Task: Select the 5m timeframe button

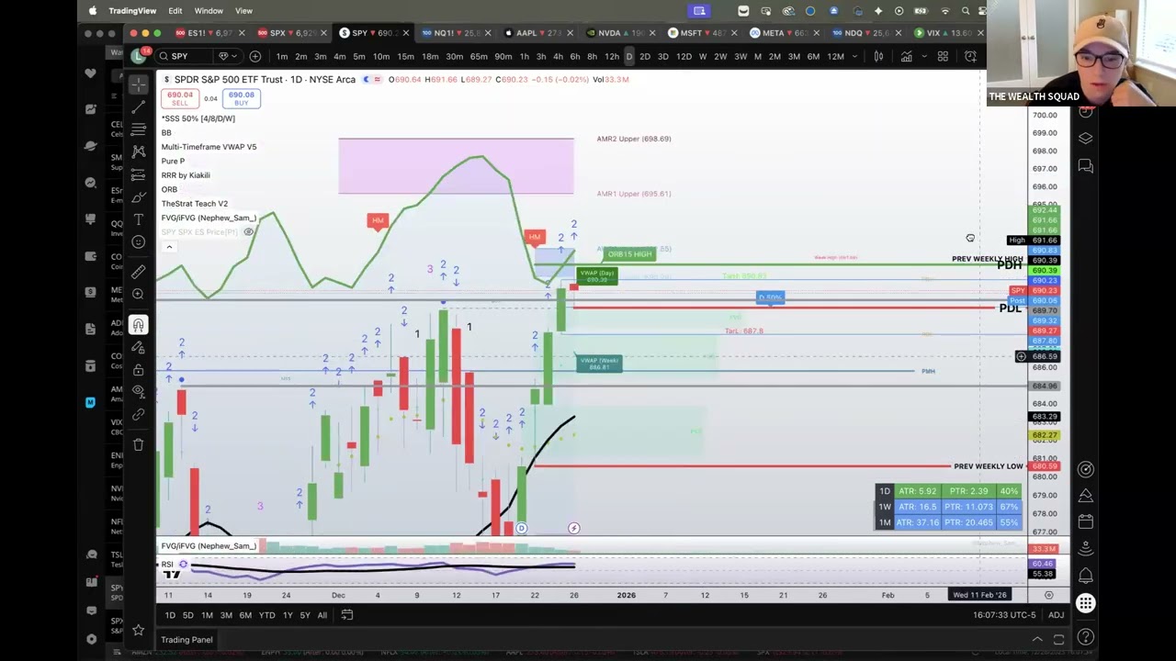Action: (359, 57)
